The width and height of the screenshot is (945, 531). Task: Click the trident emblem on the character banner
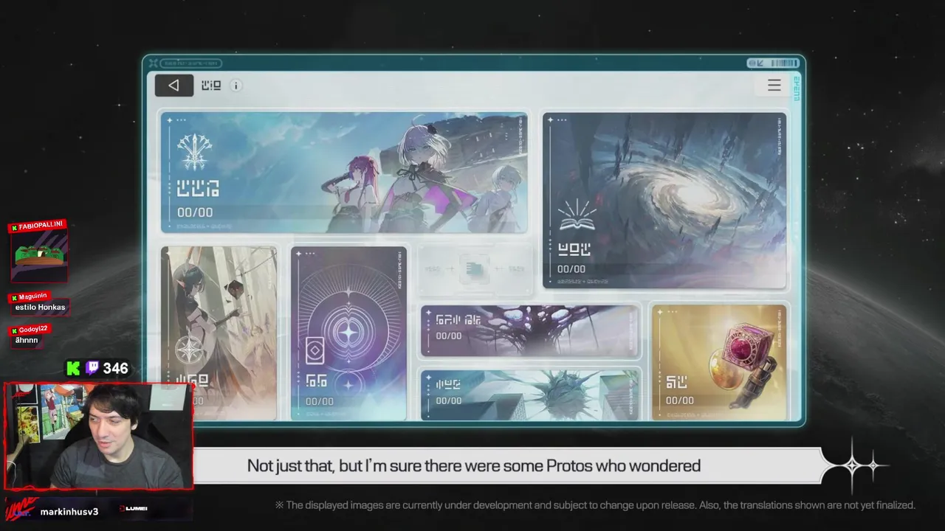195,151
